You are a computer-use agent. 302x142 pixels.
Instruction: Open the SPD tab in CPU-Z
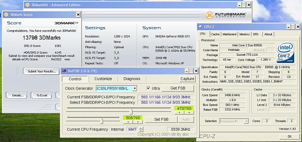[256, 34]
